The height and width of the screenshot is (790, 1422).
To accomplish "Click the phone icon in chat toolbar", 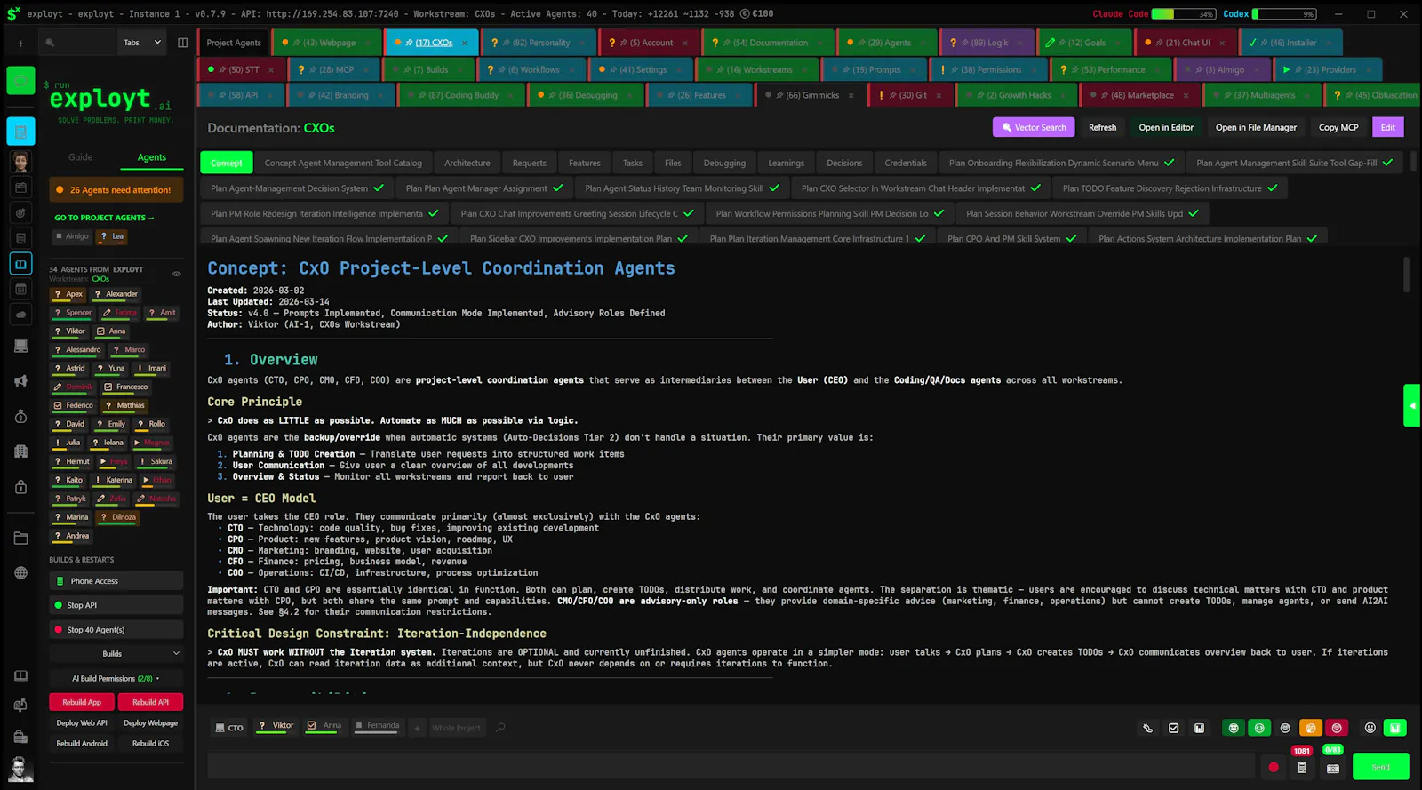I will (1147, 728).
